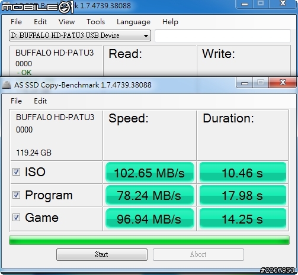
Task: Minimize the Copy-Benchmark window
Action: click(245, 83)
